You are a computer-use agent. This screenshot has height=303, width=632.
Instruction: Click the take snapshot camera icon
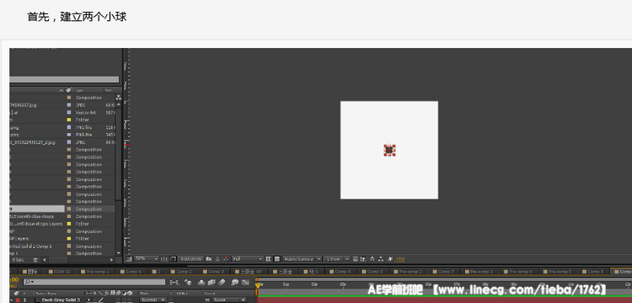[x=209, y=258]
